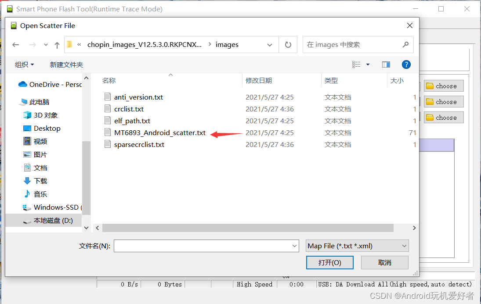Image resolution: width=481 pixels, height=304 pixels.
Task: Open Map File type filter dropdown
Action: (x=358, y=246)
